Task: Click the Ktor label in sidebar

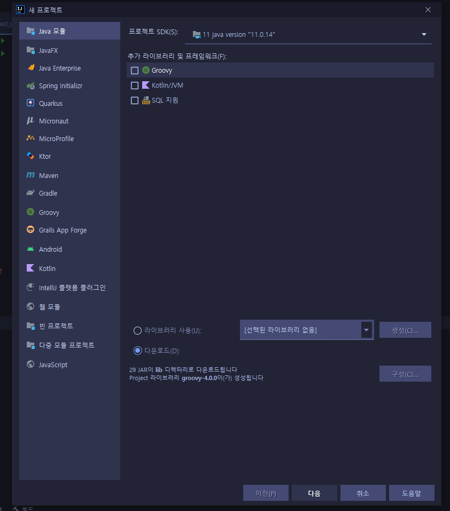Action: (45, 157)
